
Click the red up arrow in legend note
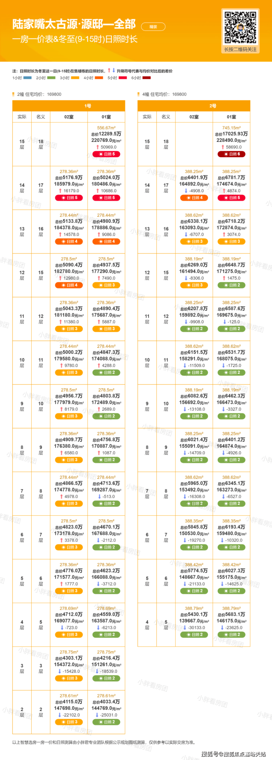click(x=109, y=70)
